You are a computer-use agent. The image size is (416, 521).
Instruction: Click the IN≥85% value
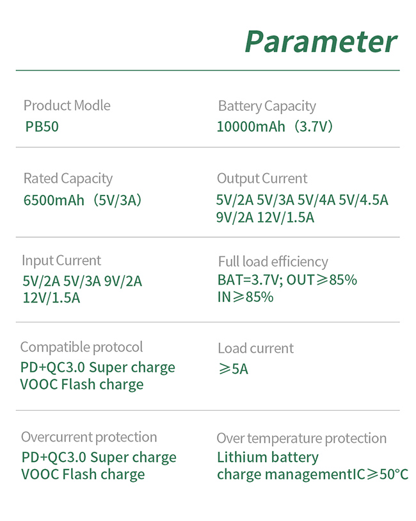click(245, 297)
